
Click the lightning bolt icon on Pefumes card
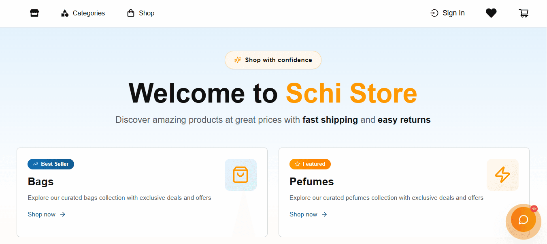point(502,175)
